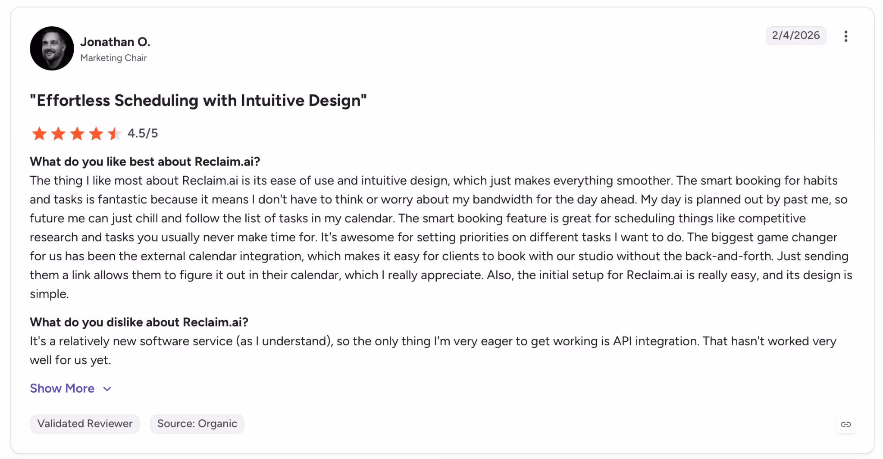The image size is (883, 459).
Task: Open the three-dot review options menu
Action: (845, 36)
